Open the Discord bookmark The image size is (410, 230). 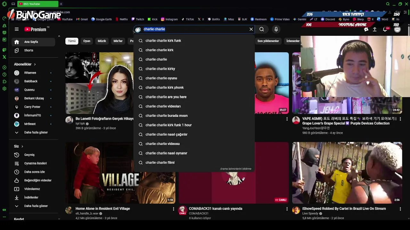pos(328,19)
